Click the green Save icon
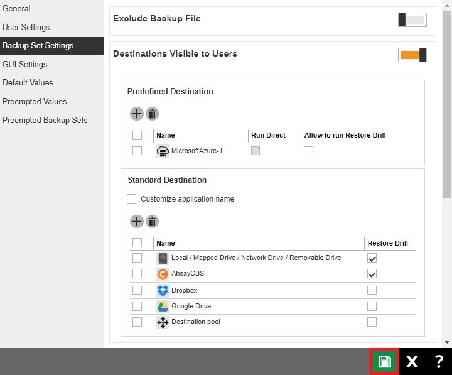Viewport: 452px width, 375px height. [385, 361]
